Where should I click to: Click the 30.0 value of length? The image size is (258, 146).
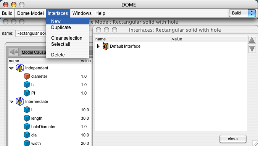click(85, 118)
